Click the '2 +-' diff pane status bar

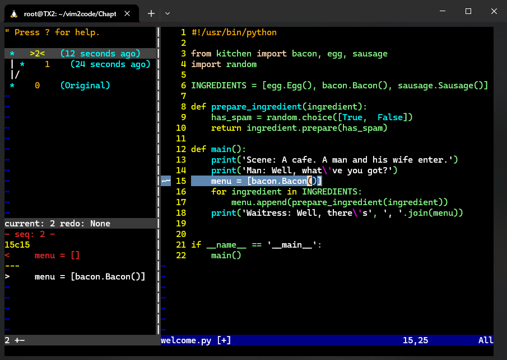pos(81,340)
